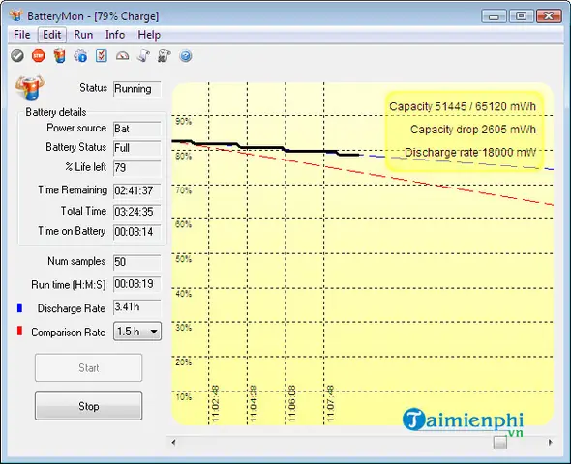Open the log scroll toolbar icon
The image size is (571, 464).
[143, 56]
